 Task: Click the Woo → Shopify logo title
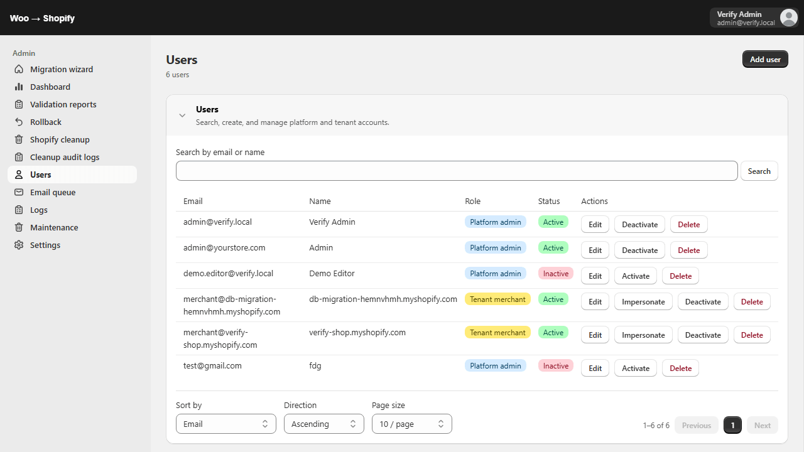(x=42, y=18)
